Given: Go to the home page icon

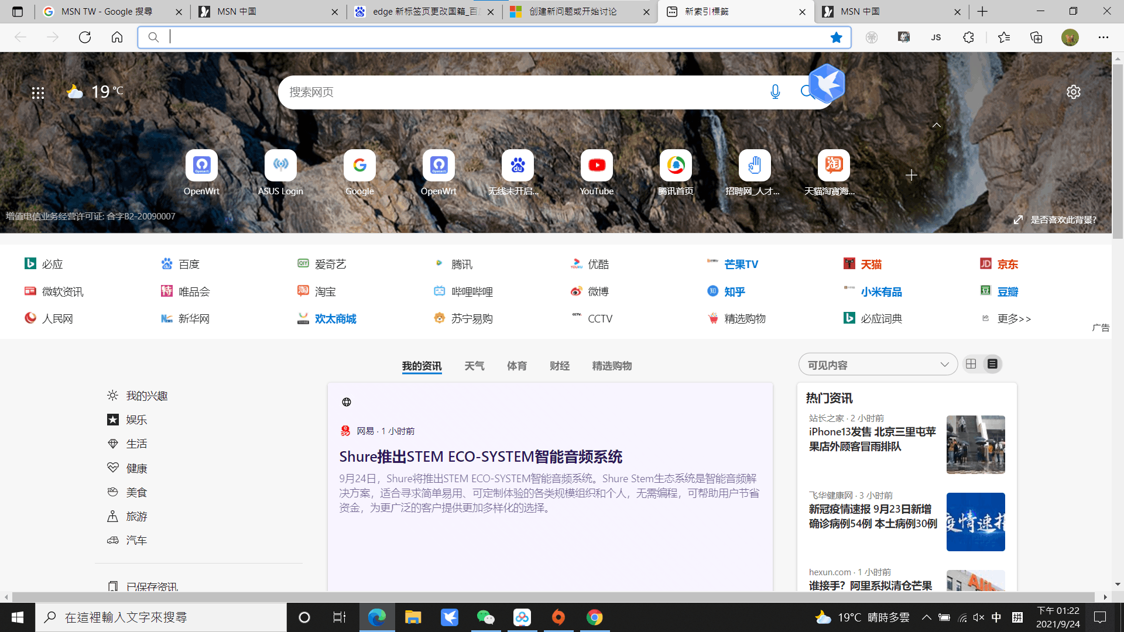Looking at the screenshot, I should tap(117, 37).
